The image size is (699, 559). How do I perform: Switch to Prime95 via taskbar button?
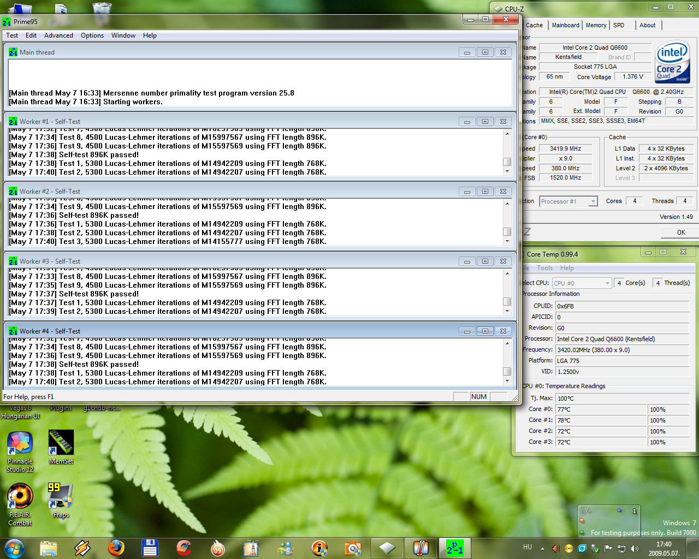(x=455, y=548)
